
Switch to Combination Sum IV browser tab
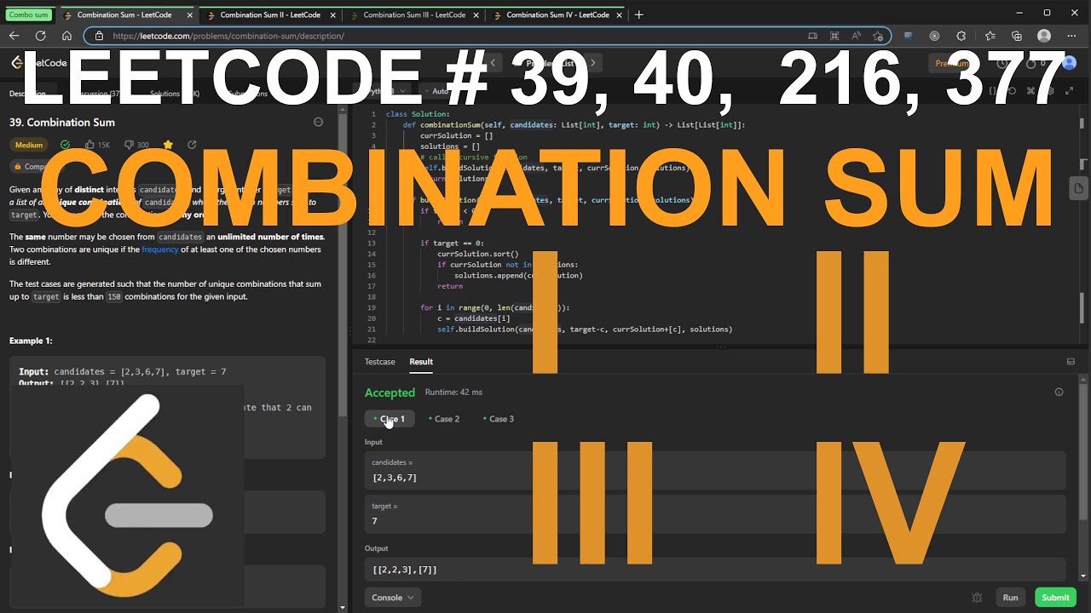coord(557,14)
